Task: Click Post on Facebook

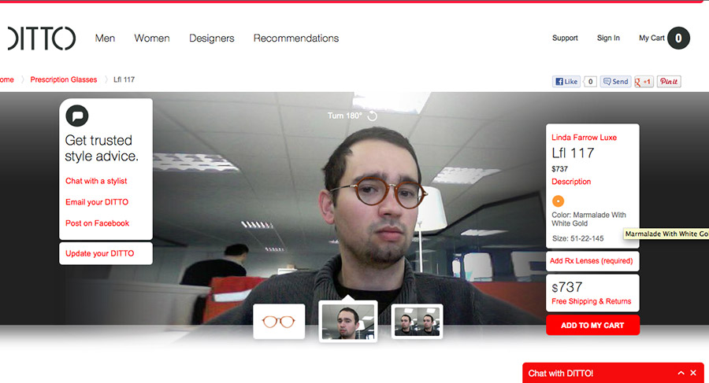Action: click(x=97, y=223)
